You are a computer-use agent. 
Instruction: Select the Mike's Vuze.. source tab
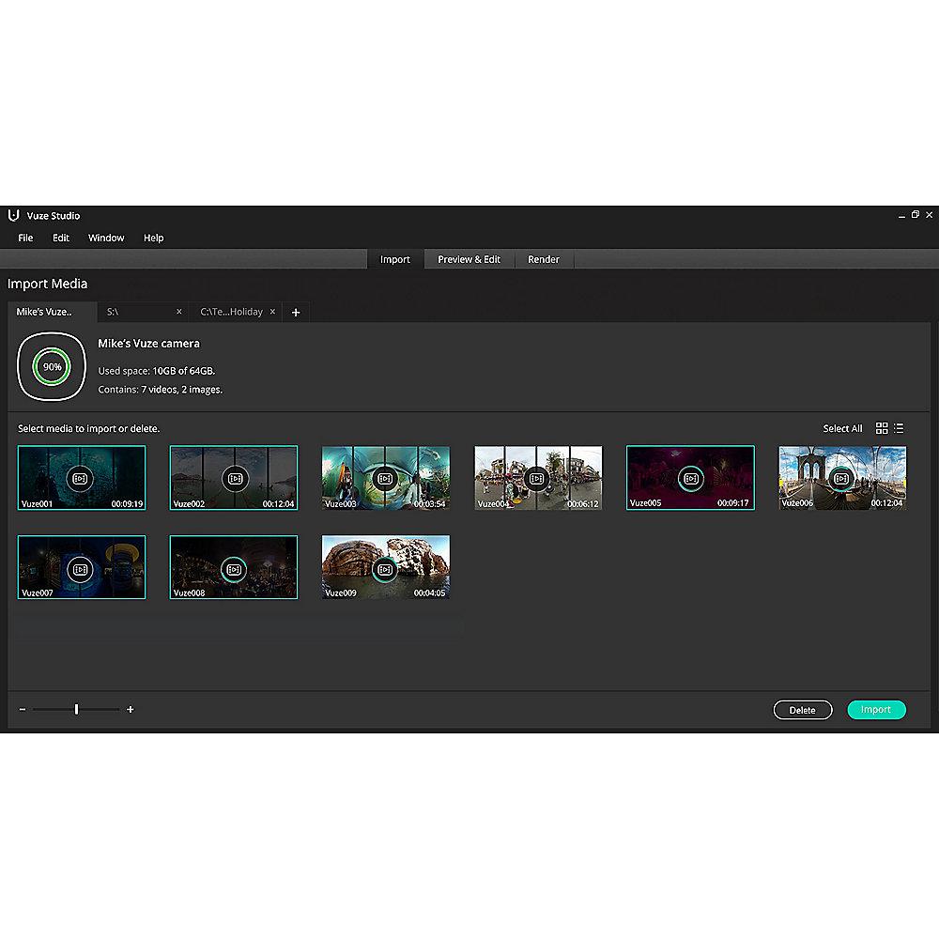(x=52, y=312)
